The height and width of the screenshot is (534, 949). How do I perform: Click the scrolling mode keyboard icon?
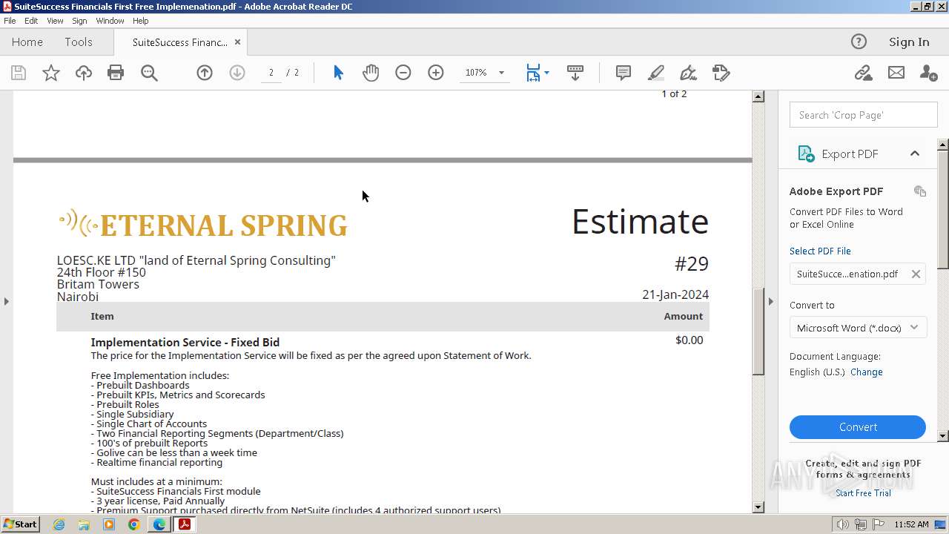click(x=575, y=73)
